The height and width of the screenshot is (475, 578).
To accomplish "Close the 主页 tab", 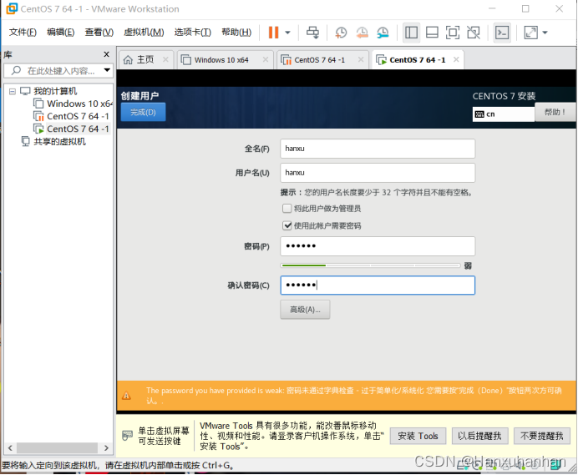I will (166, 59).
